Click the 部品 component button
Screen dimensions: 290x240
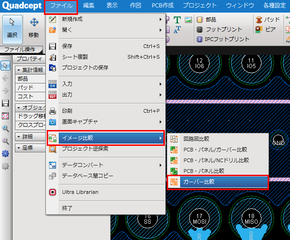206,20
